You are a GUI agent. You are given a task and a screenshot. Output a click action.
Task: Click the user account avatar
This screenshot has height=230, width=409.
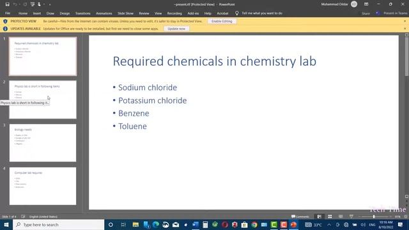(354, 4)
